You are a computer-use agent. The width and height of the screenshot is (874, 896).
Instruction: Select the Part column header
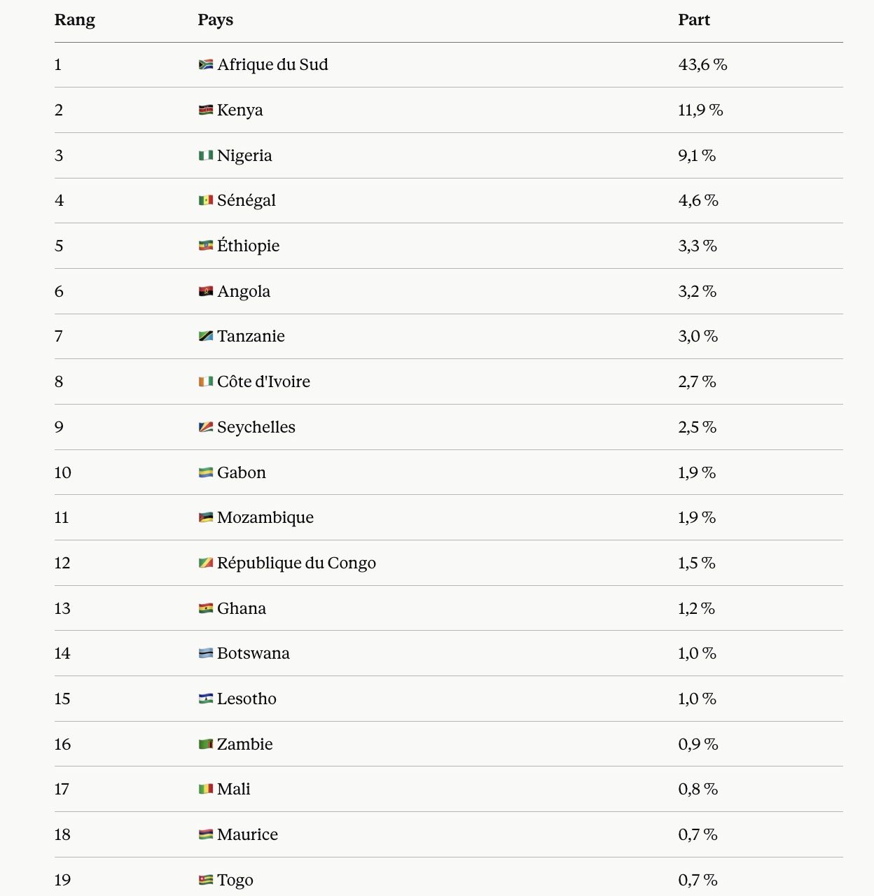[x=694, y=20]
